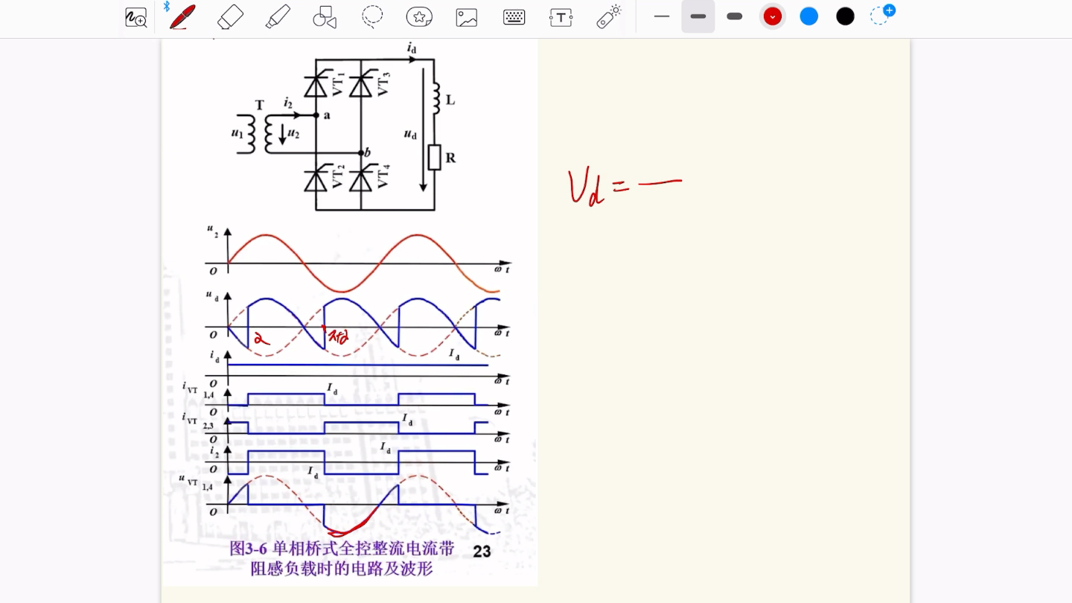
Task: Activate the Laser pointer tool
Action: coord(609,16)
